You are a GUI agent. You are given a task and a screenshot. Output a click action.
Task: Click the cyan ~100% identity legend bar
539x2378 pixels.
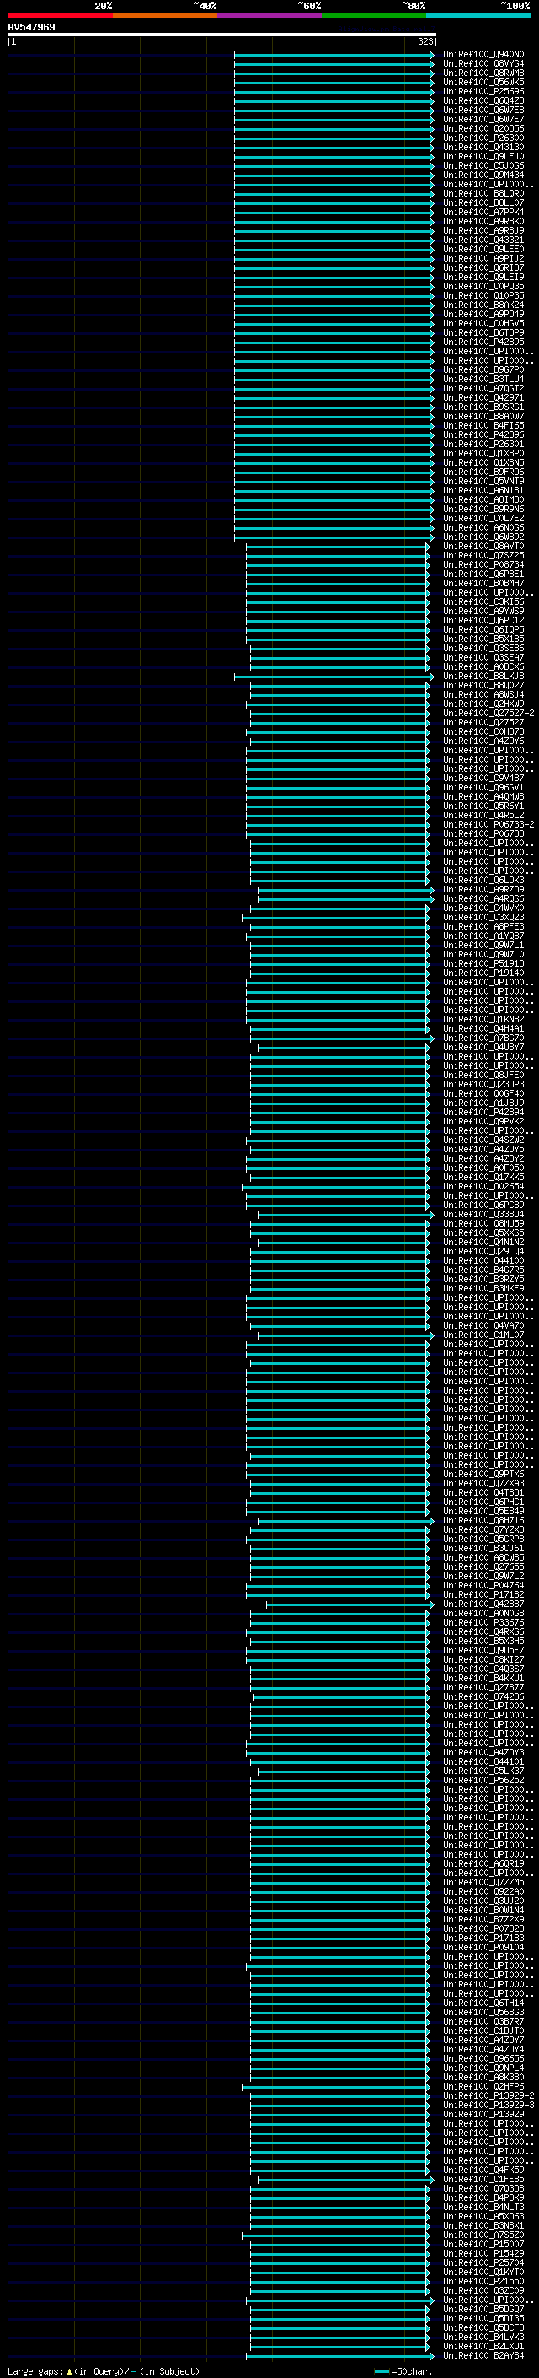point(479,15)
